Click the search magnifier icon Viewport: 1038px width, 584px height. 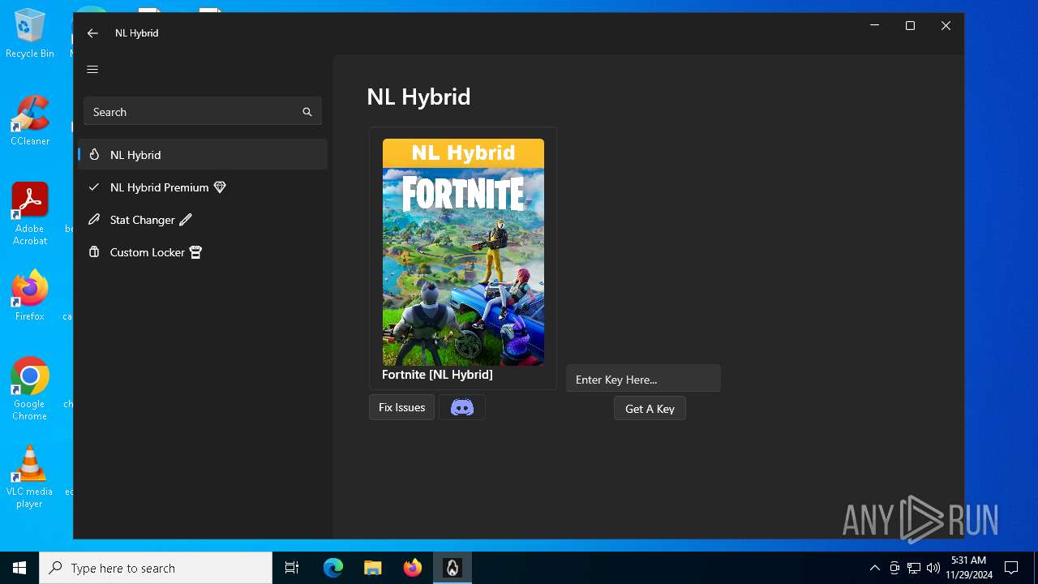(x=307, y=112)
